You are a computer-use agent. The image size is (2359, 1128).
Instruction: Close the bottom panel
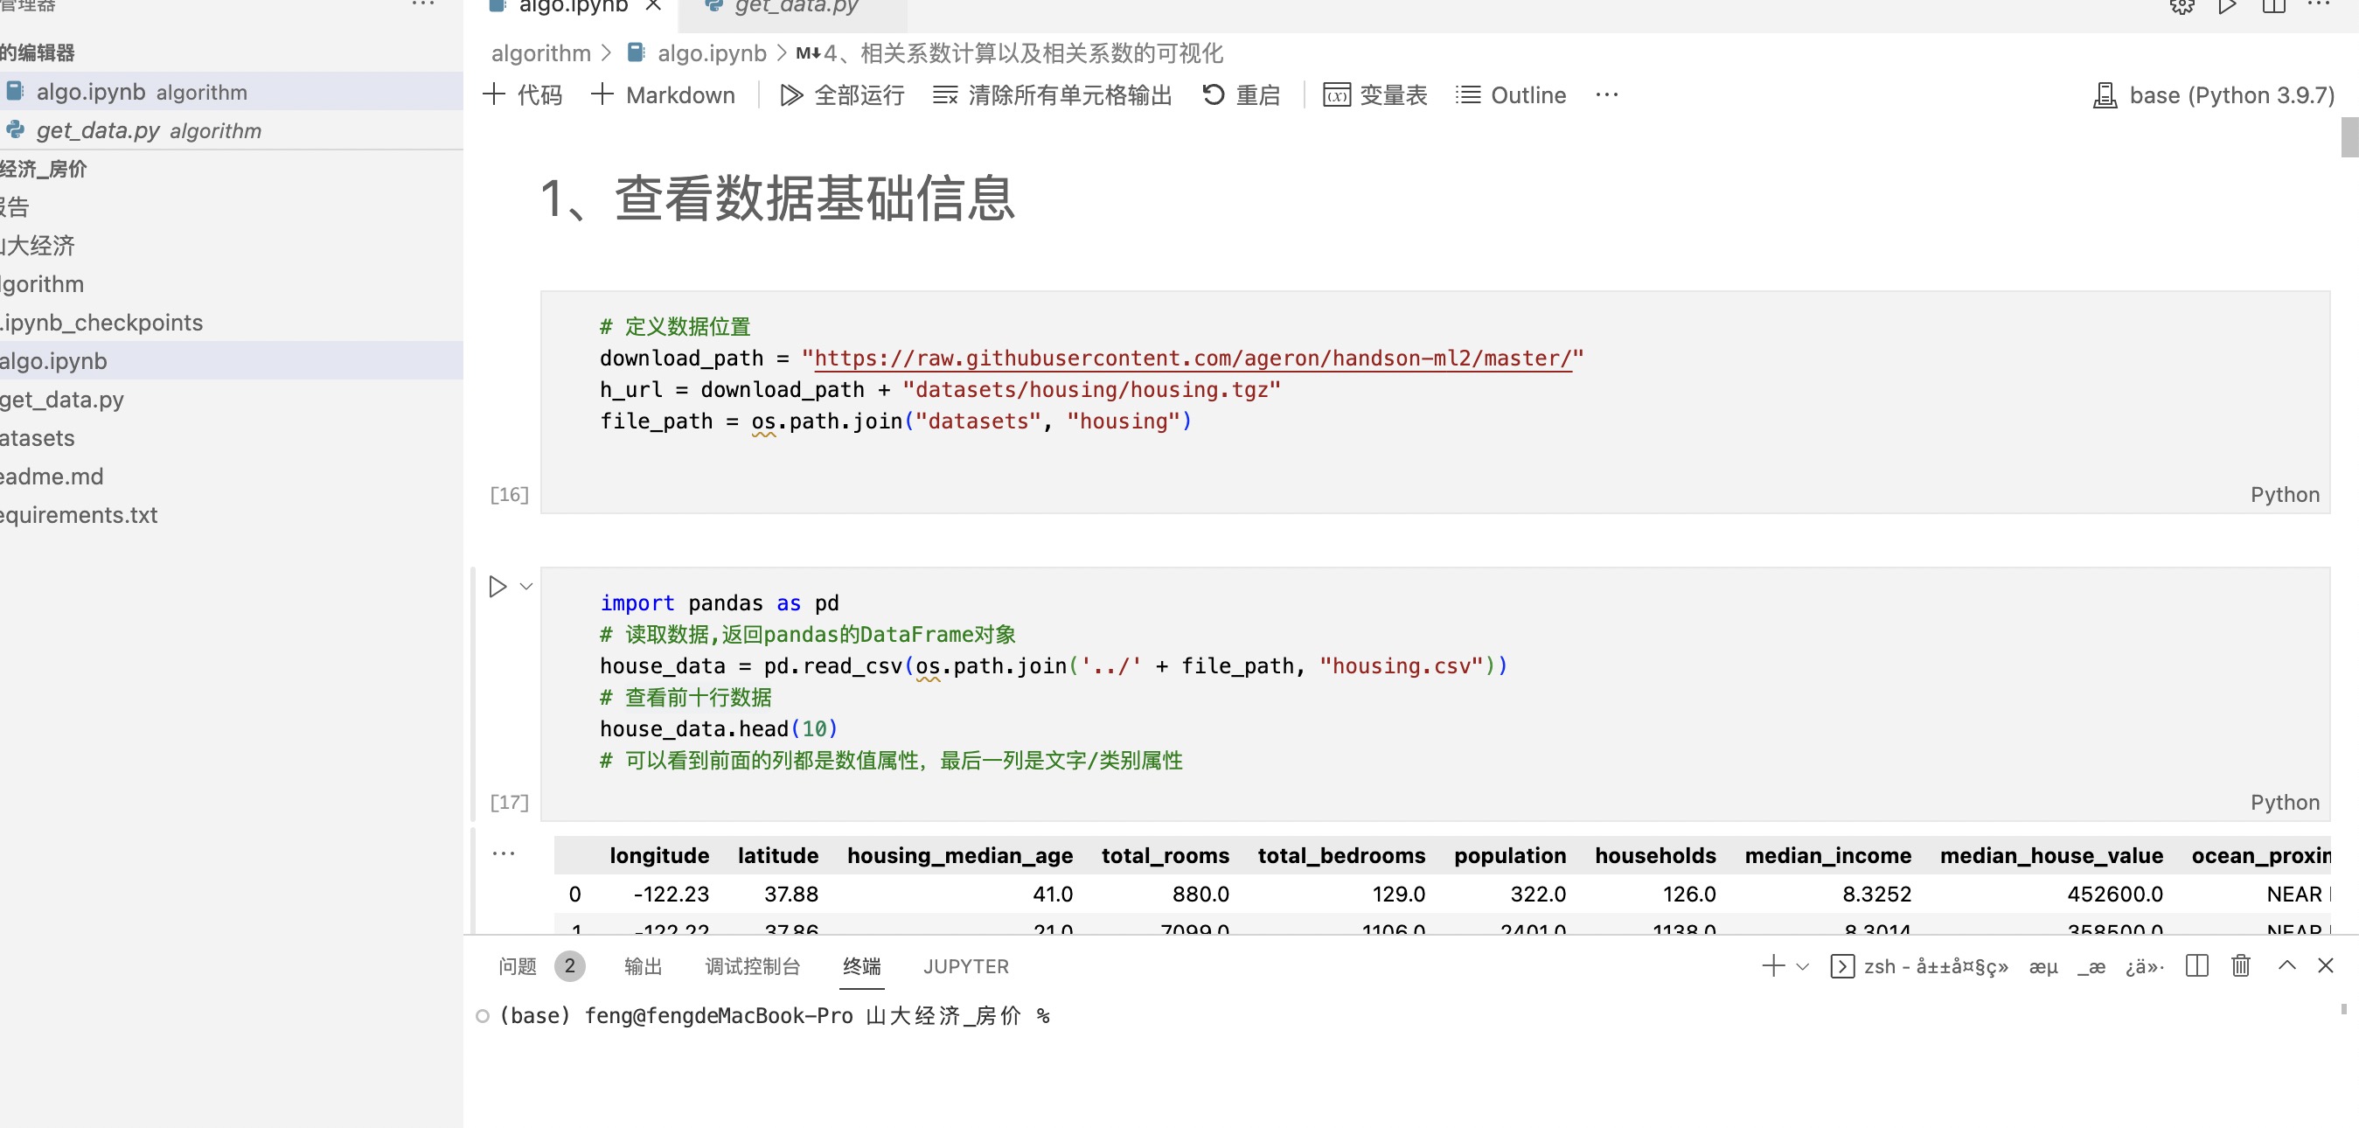click(2325, 965)
